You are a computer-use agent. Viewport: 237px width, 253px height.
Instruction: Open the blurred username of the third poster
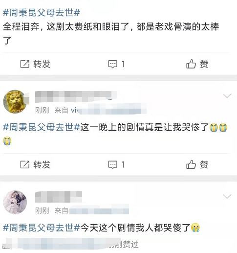[59, 197]
